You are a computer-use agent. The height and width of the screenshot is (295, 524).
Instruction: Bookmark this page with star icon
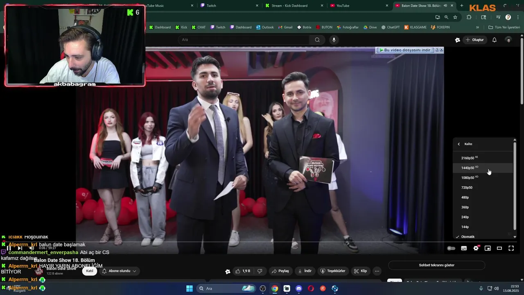tap(455, 17)
